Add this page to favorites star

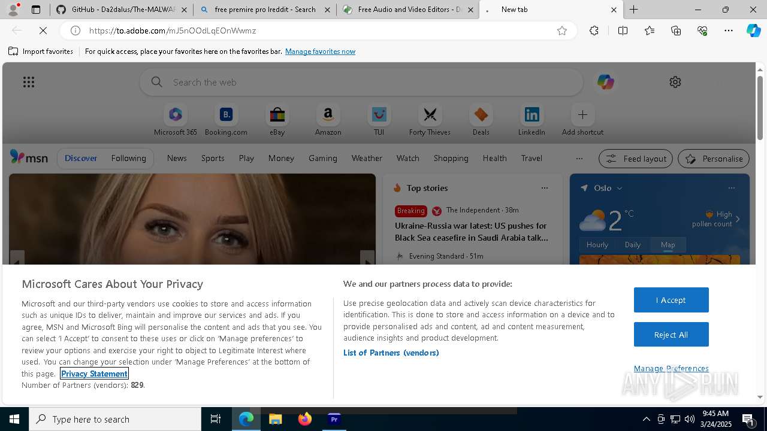(562, 31)
